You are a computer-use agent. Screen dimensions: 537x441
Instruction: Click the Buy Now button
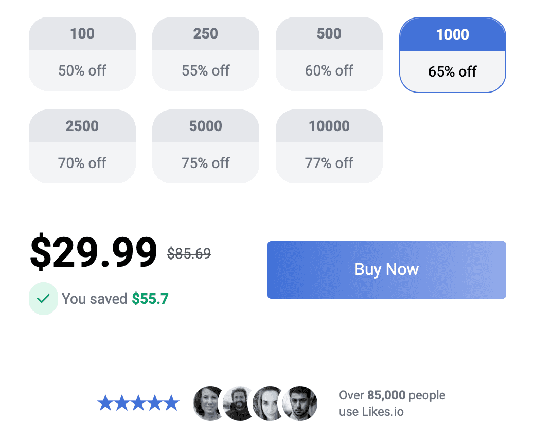(x=386, y=269)
